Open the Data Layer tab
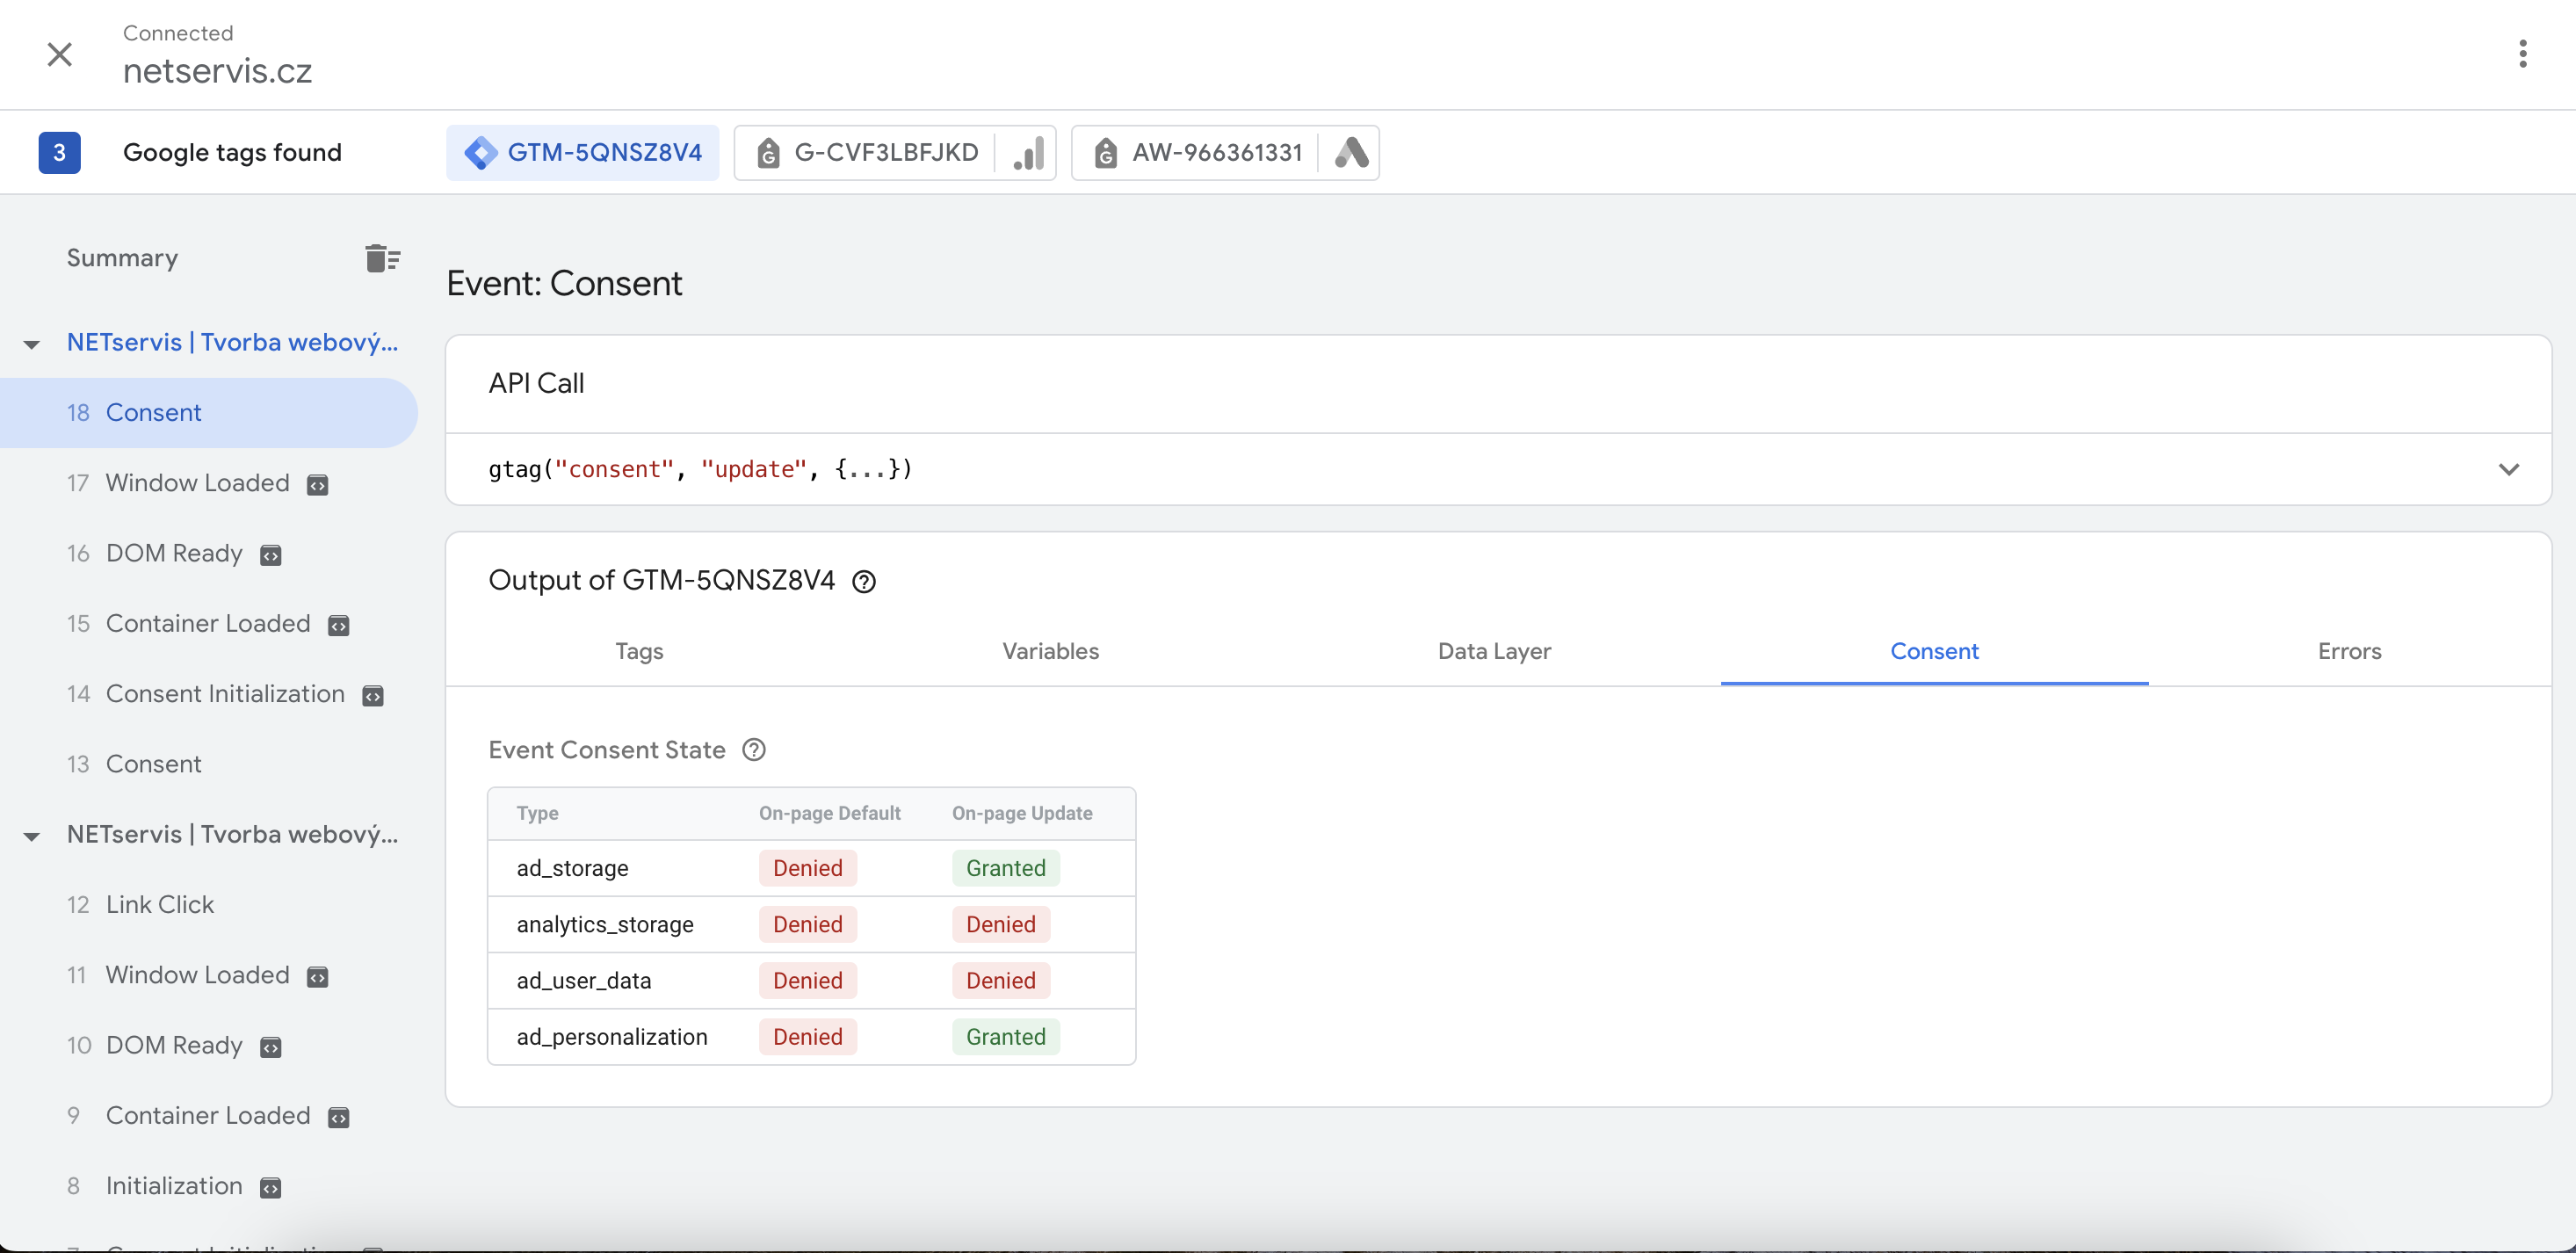 [1494, 651]
